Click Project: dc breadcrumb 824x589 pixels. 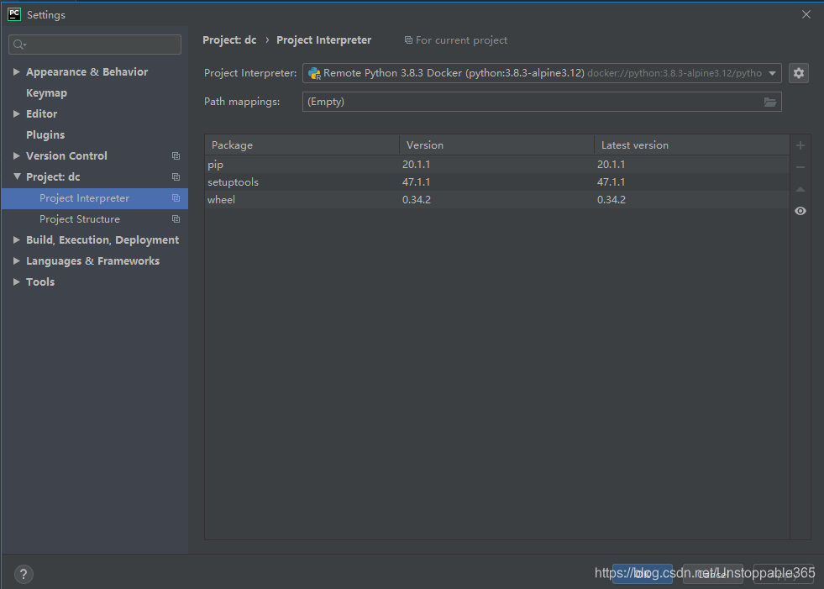(x=229, y=40)
